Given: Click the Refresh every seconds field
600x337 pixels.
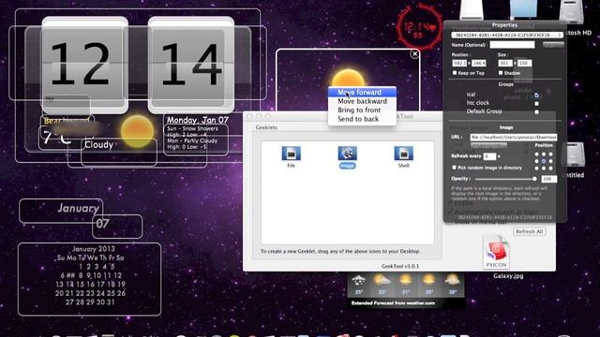Looking at the screenshot, I should 489,156.
